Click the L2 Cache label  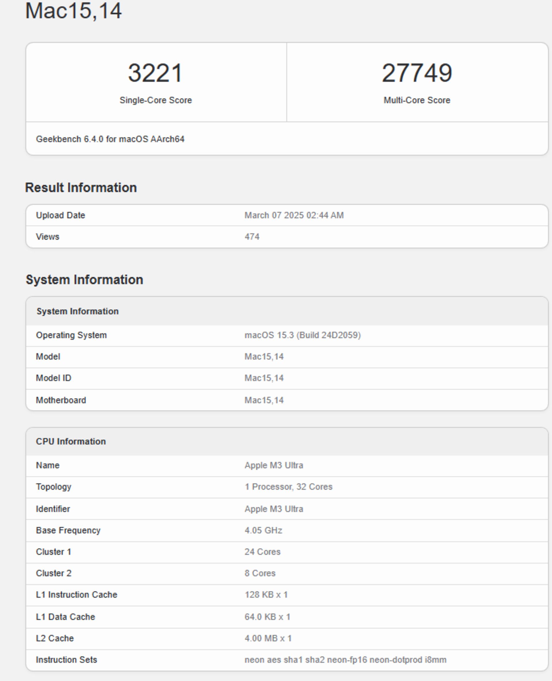pos(55,638)
